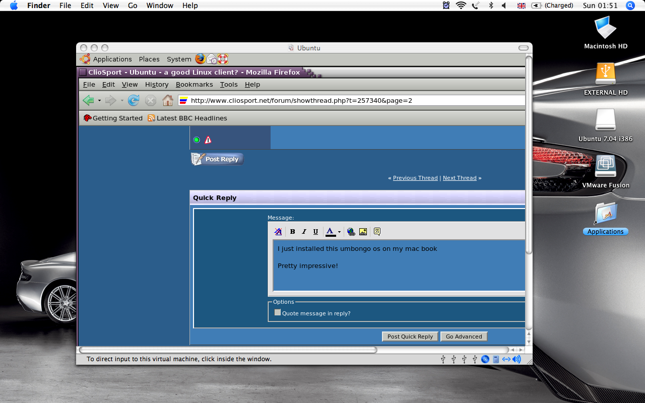Toggle bold formatting in Quick Reply

292,232
